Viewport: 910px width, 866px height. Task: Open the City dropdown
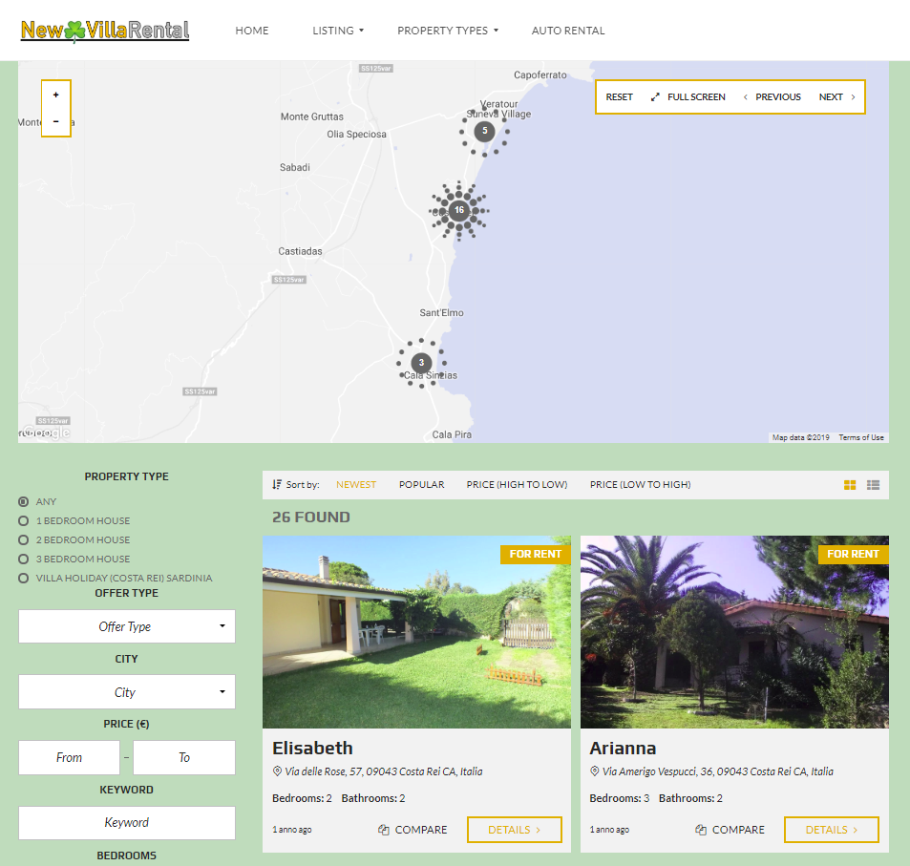click(x=126, y=692)
